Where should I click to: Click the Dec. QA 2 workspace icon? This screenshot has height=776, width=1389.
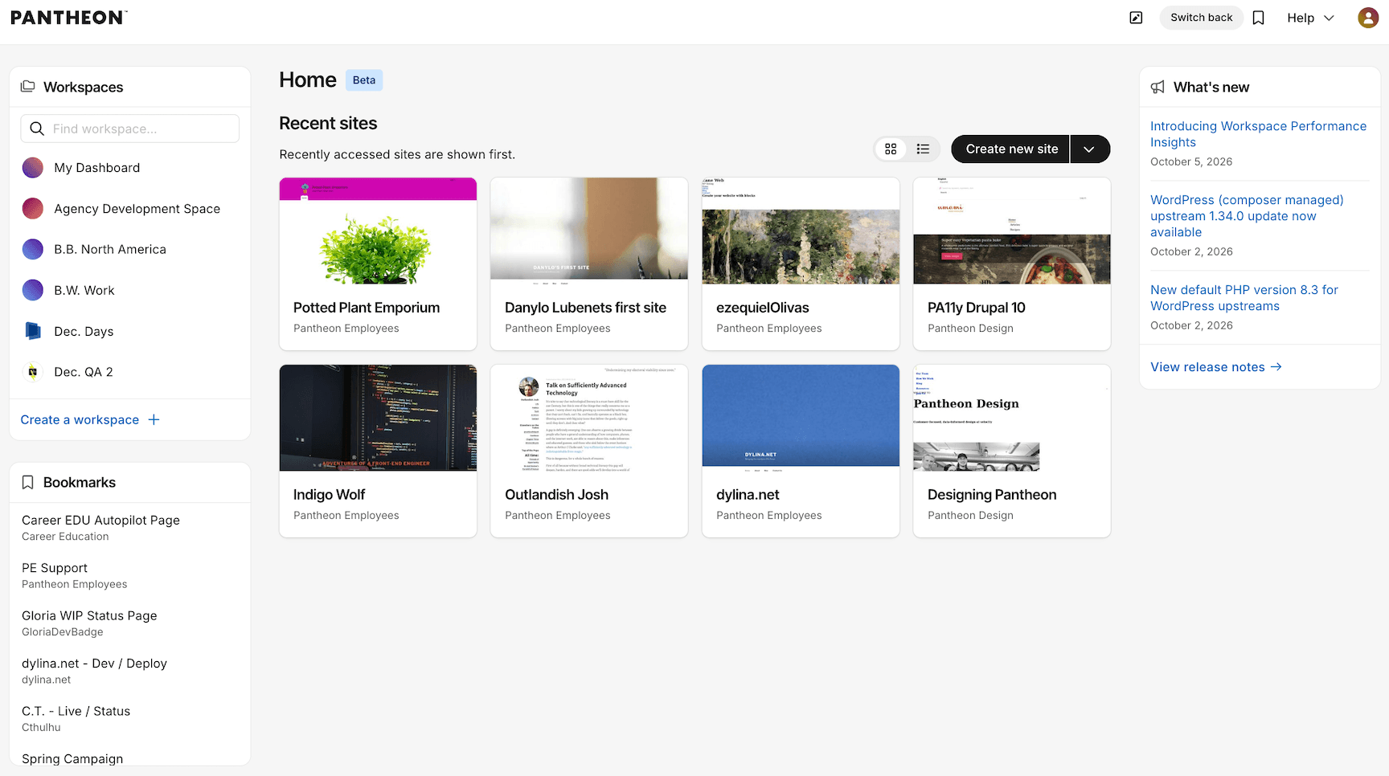point(33,372)
